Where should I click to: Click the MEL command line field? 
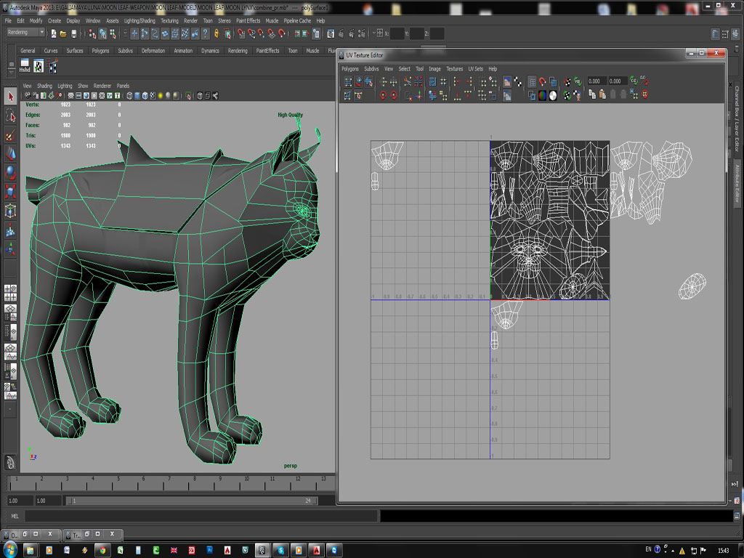coord(201,516)
